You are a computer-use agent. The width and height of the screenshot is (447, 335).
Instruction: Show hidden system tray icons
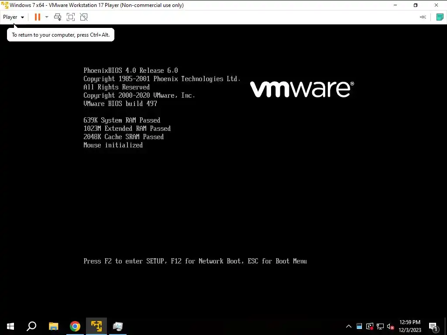click(x=349, y=326)
